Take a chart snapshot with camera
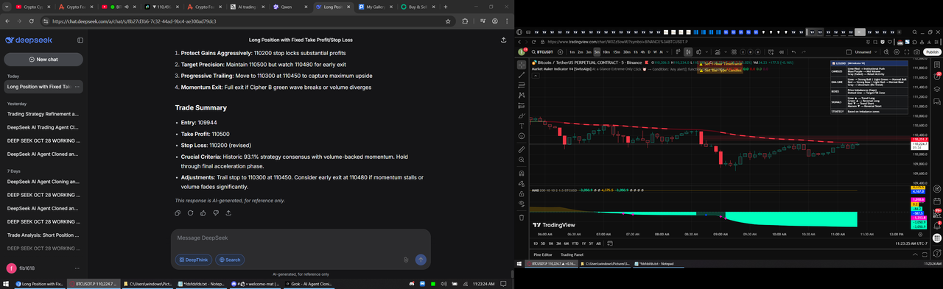Image resolution: width=943 pixels, height=289 pixels. coord(916,51)
